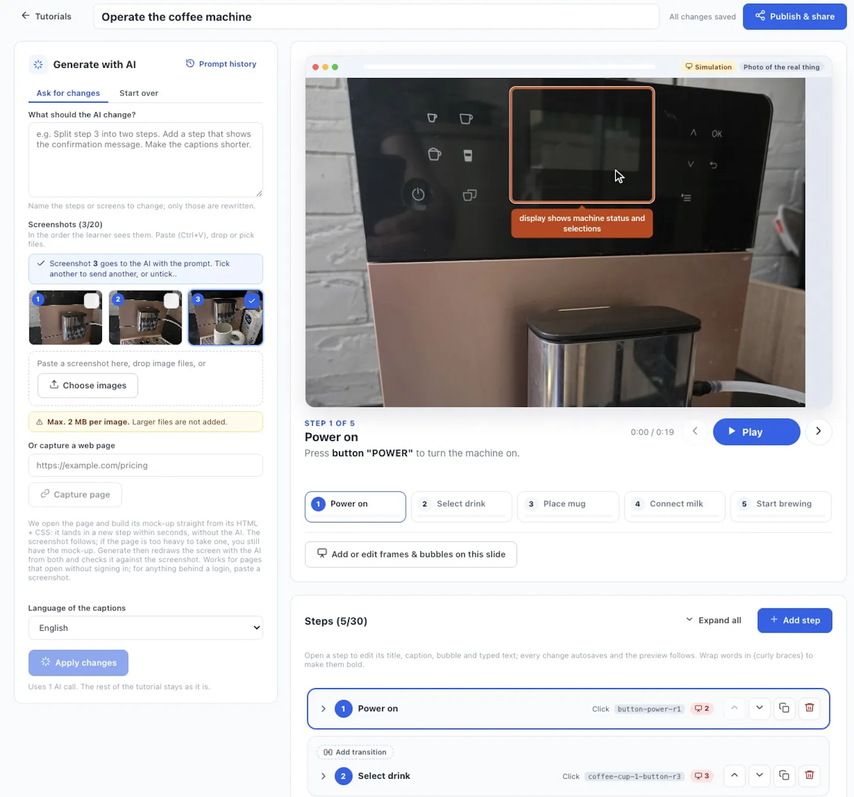Move Select drink step down
This screenshot has width=854, height=797.
click(760, 775)
